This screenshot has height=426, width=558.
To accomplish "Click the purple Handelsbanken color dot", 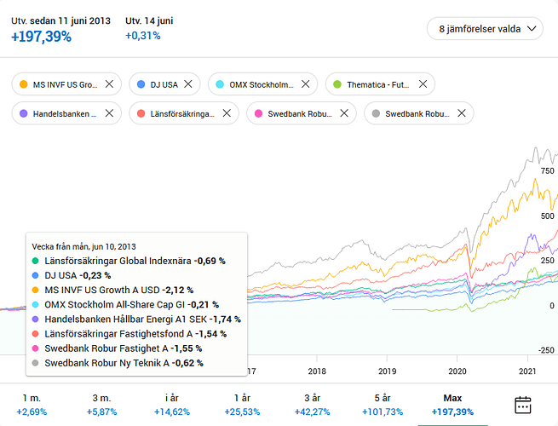I will point(24,113).
